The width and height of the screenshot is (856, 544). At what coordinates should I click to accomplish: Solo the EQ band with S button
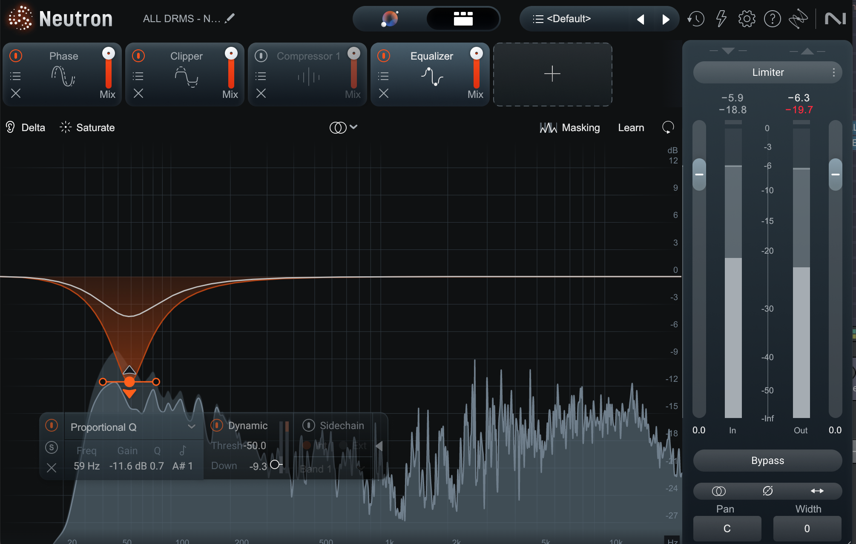pos(52,447)
